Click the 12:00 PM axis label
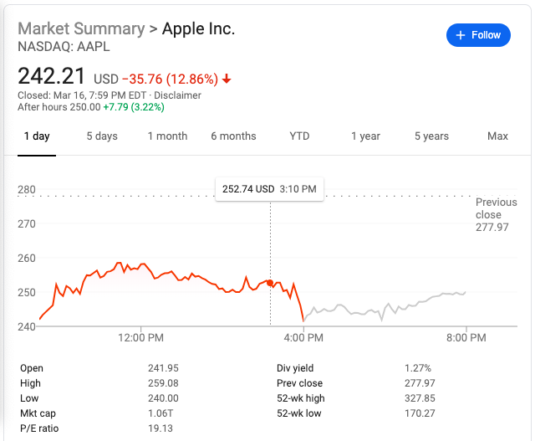Image resolution: width=535 pixels, height=441 pixels. tap(140, 338)
